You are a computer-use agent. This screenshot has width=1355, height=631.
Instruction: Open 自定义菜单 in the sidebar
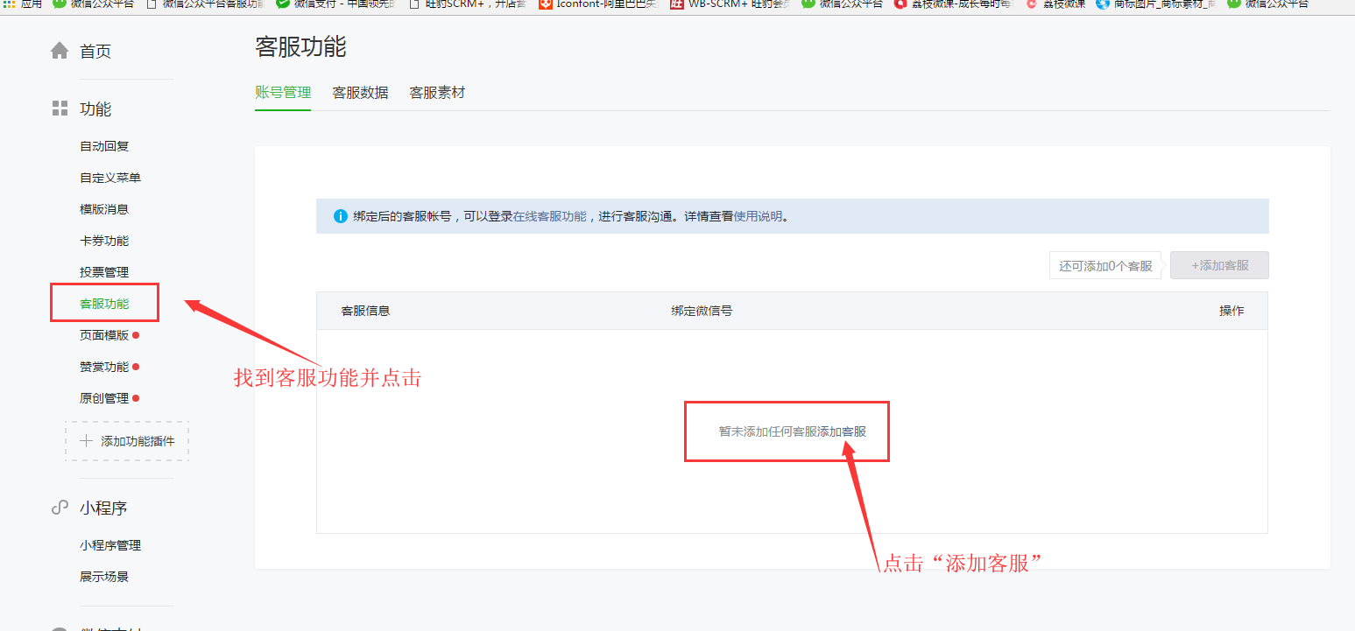click(110, 178)
